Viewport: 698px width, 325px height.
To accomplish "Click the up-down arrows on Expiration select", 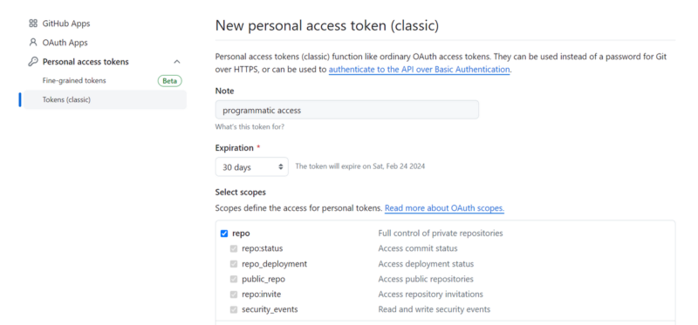I will (280, 166).
